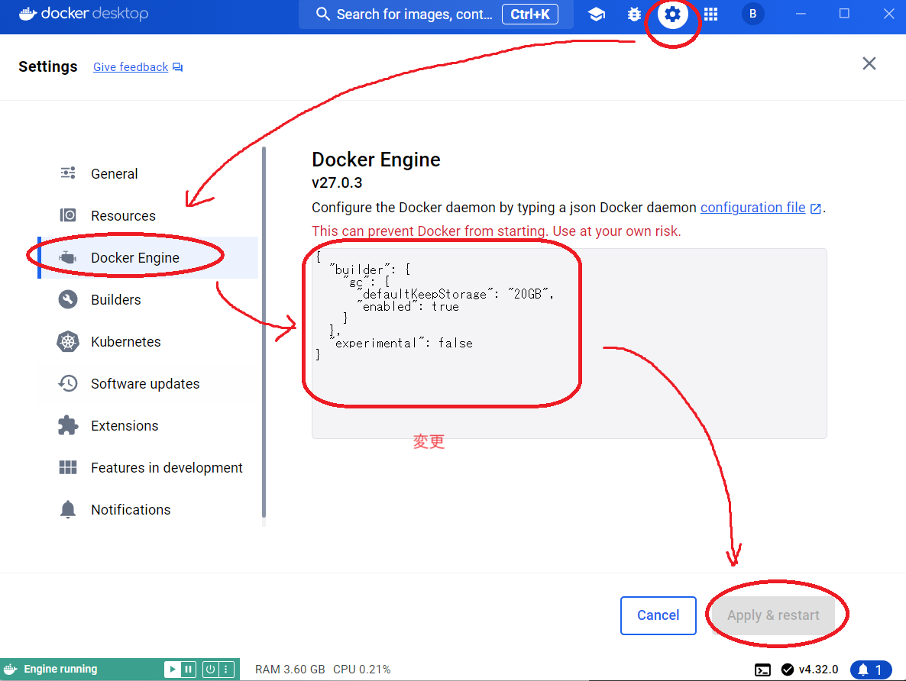The width and height of the screenshot is (906, 681).
Task: Open the learning center graduation cap icon
Action: point(597,14)
